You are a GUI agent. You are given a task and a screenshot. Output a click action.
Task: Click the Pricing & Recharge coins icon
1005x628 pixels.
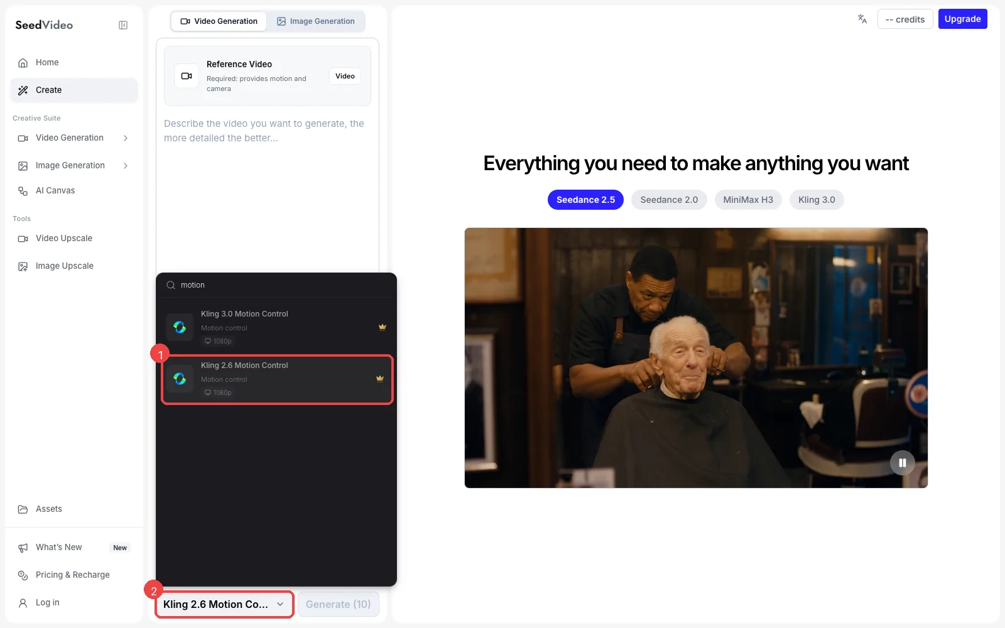pos(23,575)
